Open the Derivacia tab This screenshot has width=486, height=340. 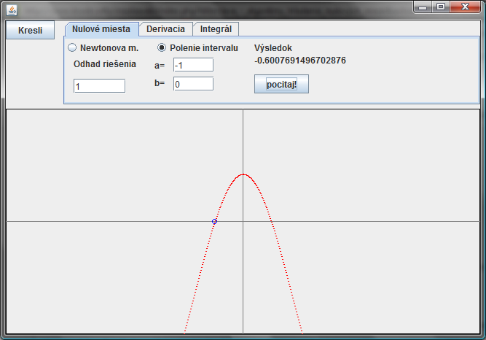click(x=166, y=29)
